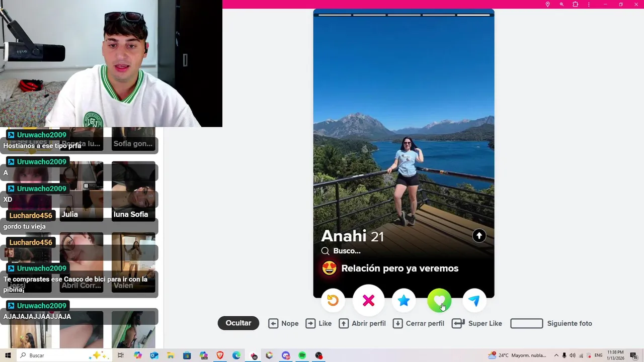
Task: Click the first photo progress segment
Action: click(x=335, y=15)
